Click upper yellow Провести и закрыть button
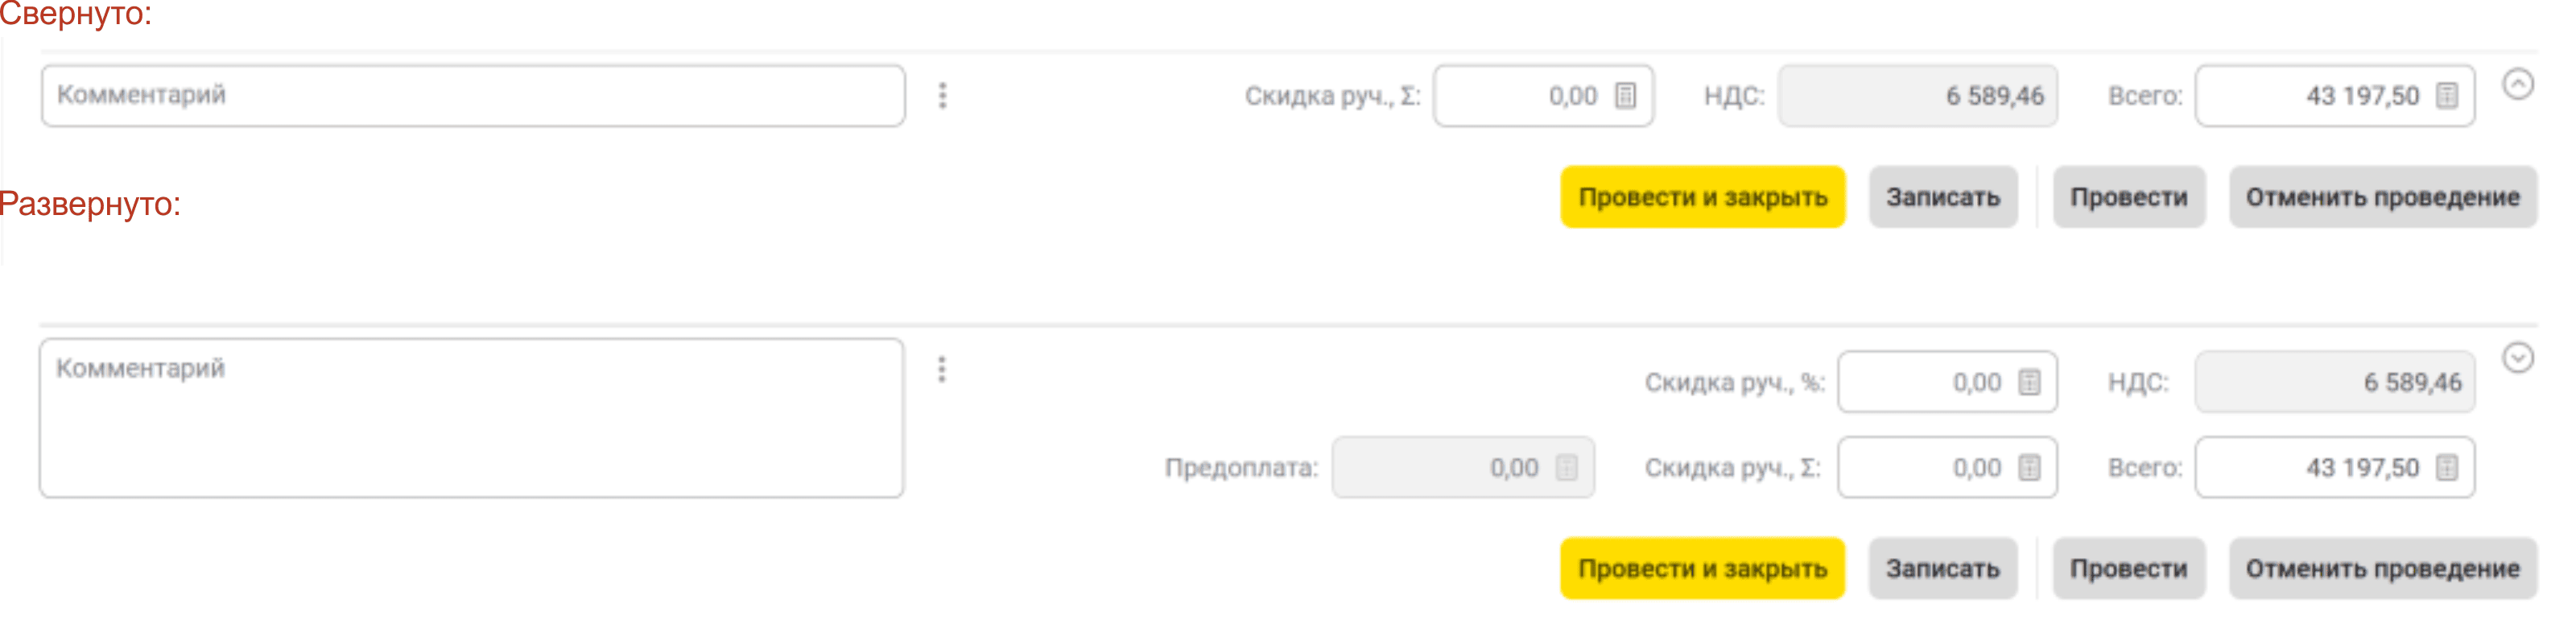The width and height of the screenshot is (2576, 637). tap(1702, 197)
